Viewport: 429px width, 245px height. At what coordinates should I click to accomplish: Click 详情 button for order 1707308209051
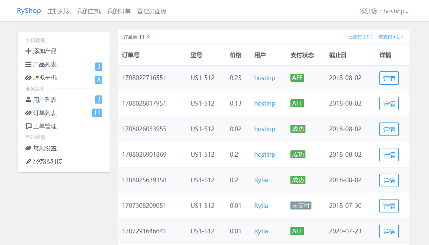click(389, 206)
